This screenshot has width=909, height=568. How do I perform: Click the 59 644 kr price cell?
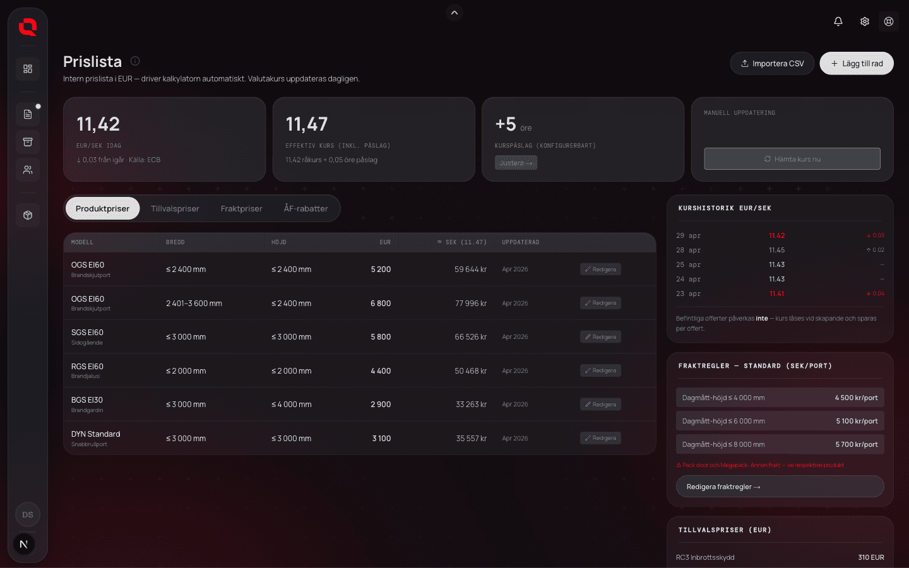click(x=470, y=269)
